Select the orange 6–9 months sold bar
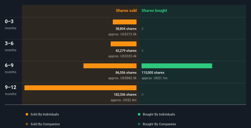Viewport: 251px width, 128px height. click(x=110, y=66)
